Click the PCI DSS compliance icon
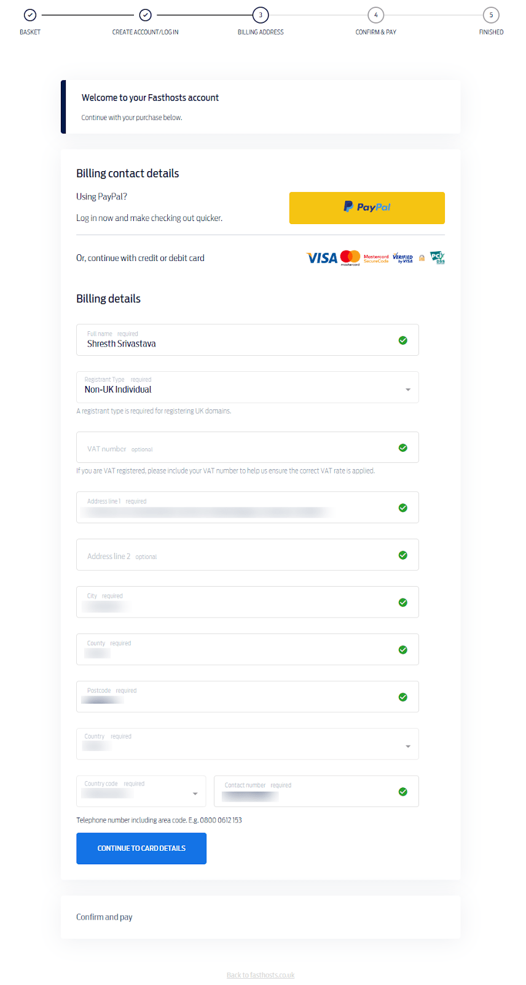526x985 pixels. tap(437, 257)
